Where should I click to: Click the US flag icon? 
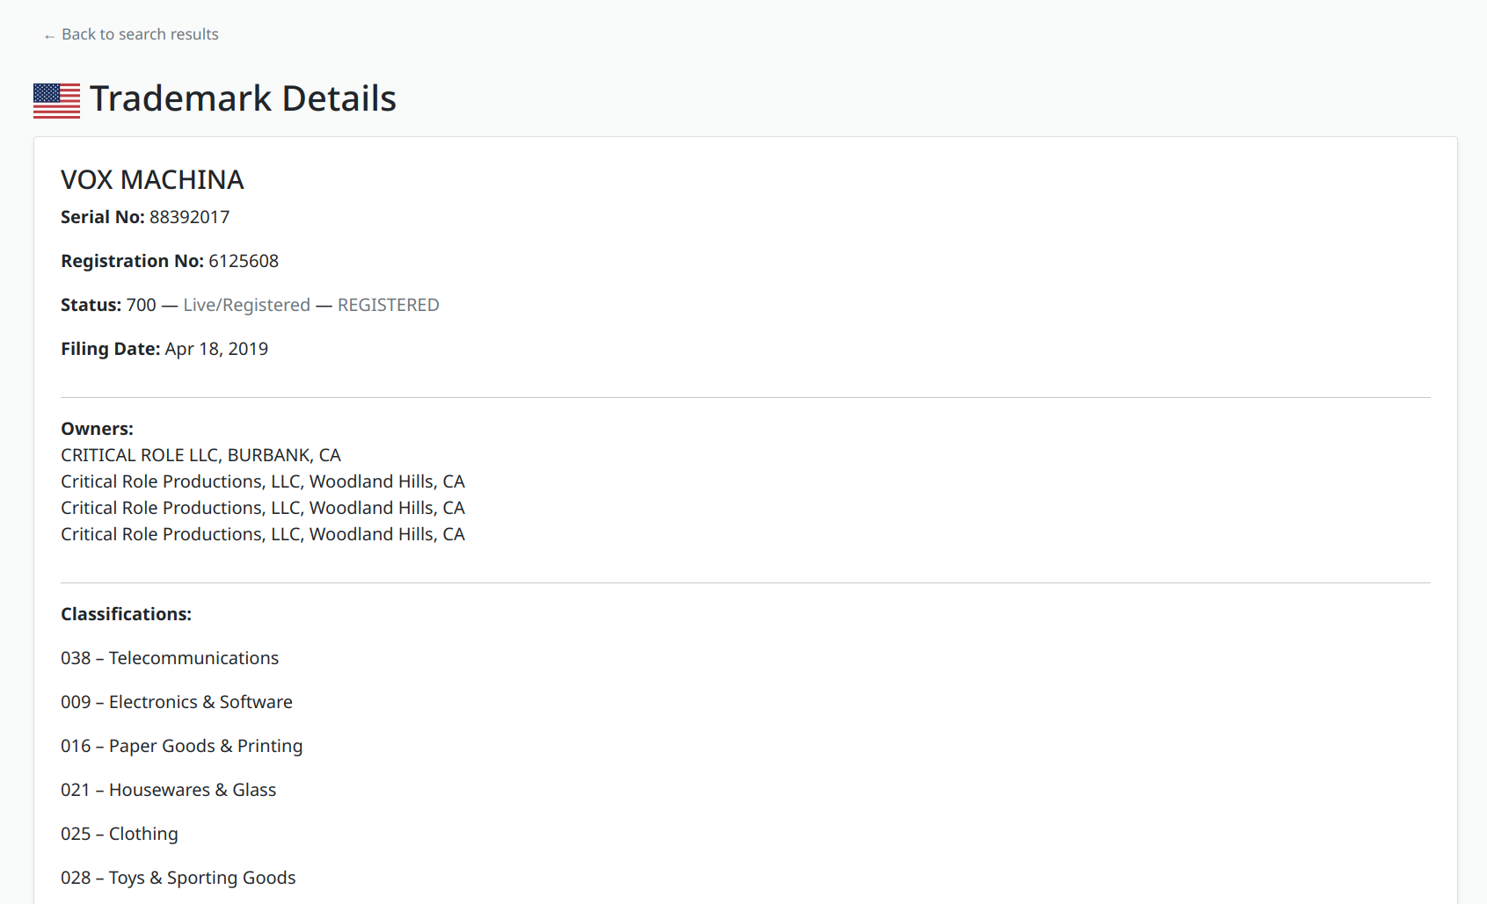[x=55, y=98]
